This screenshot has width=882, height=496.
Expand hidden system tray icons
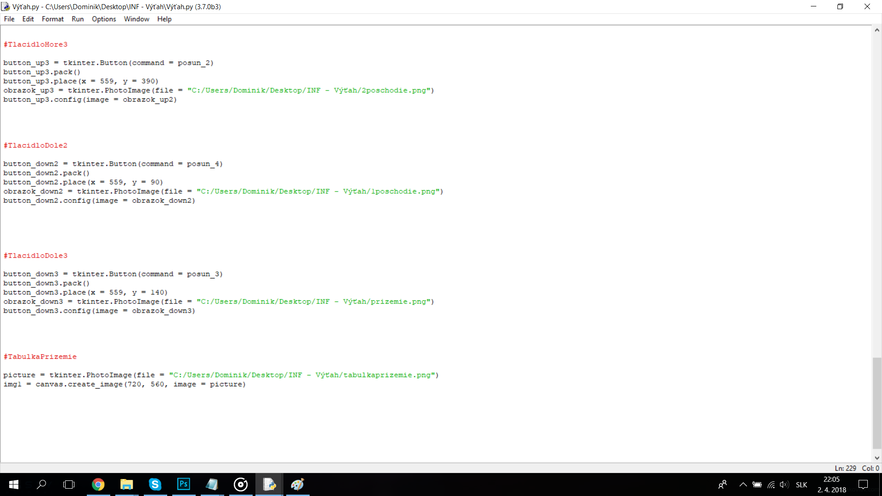pos(743,485)
